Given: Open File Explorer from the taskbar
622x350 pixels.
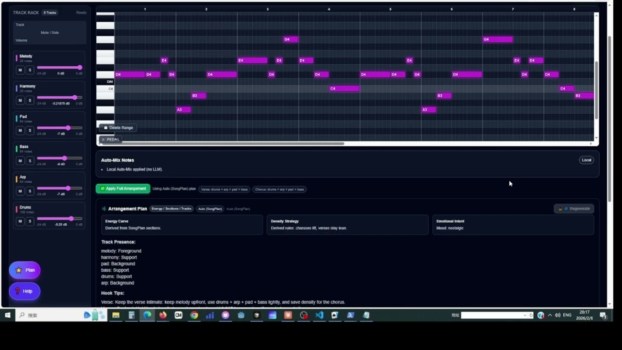Looking at the screenshot, I should (116, 315).
